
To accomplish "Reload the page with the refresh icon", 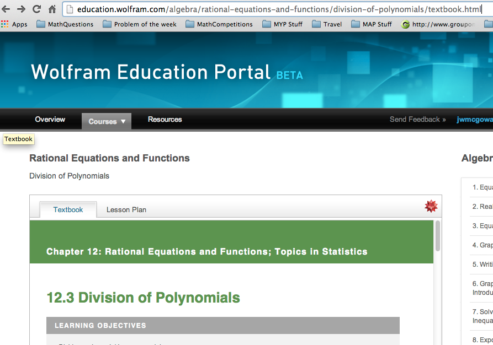I will 36,9.
